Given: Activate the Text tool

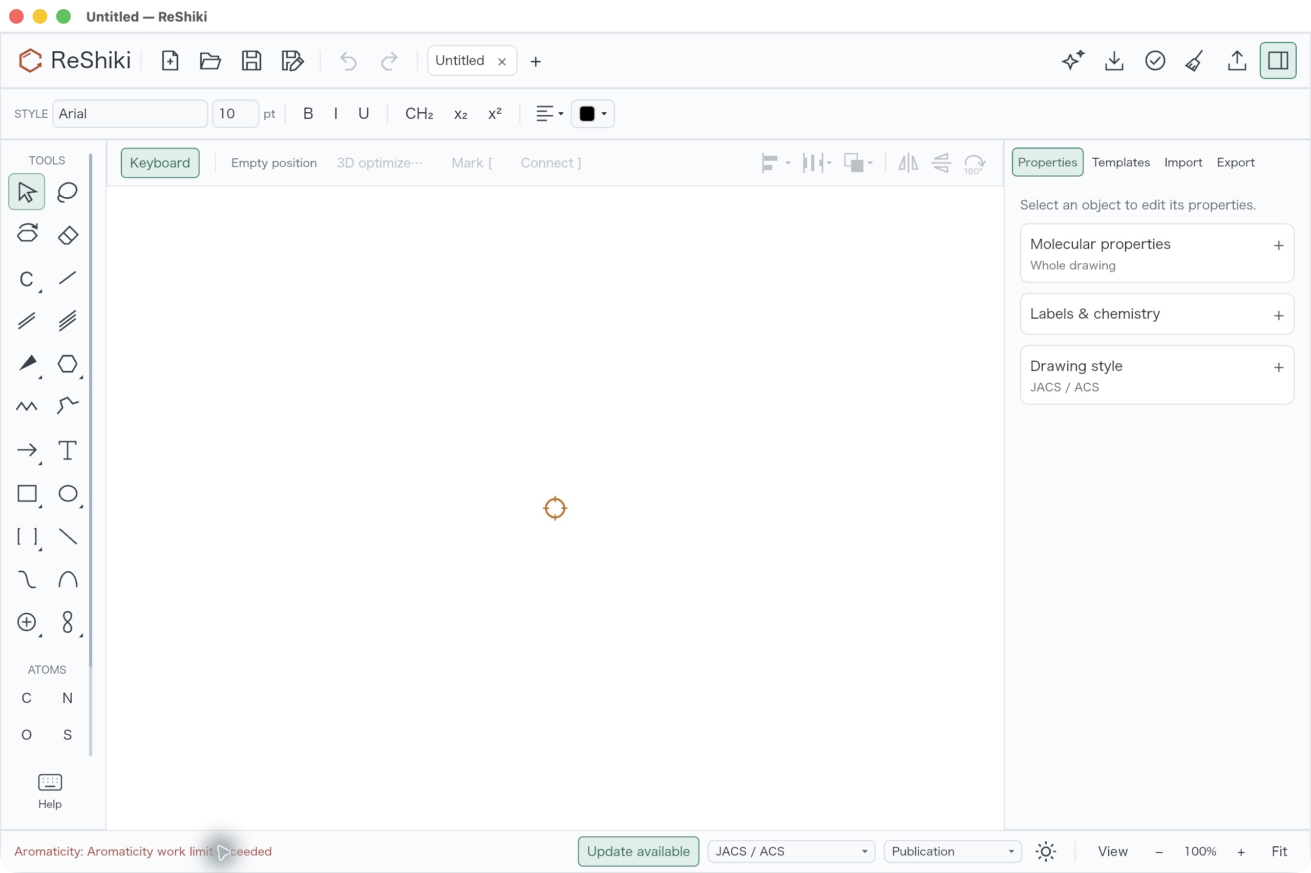Looking at the screenshot, I should click(x=67, y=450).
